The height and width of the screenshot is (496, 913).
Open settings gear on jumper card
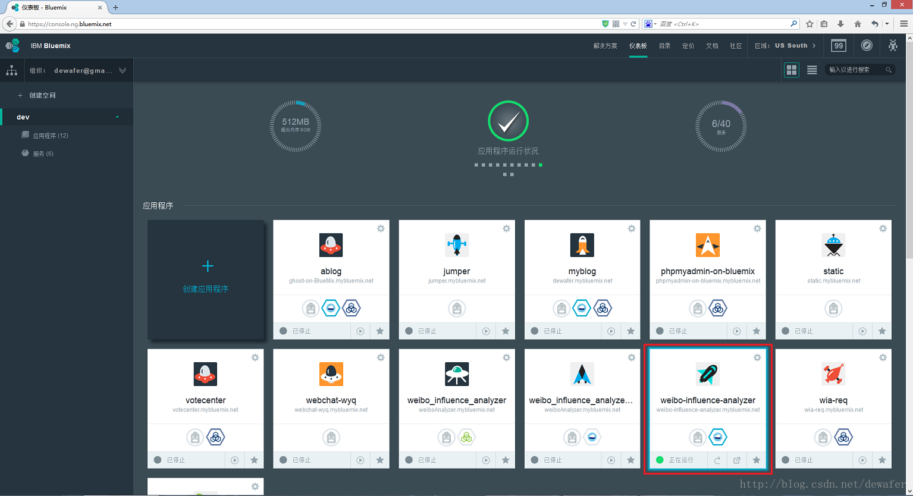click(506, 228)
